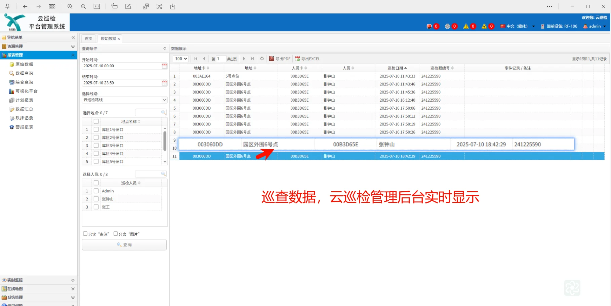Screen dimensions: 611x306
Task: Select all locations via the 地点名称 header checkbox
Action: pyautogui.click(x=96, y=121)
